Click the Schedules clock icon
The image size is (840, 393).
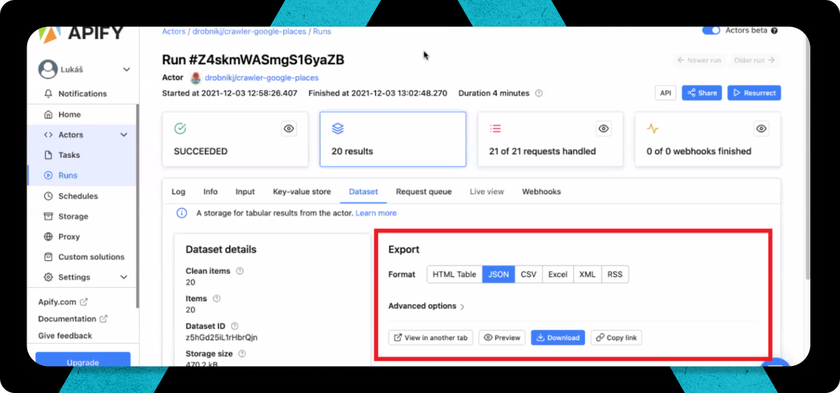pyautogui.click(x=48, y=196)
